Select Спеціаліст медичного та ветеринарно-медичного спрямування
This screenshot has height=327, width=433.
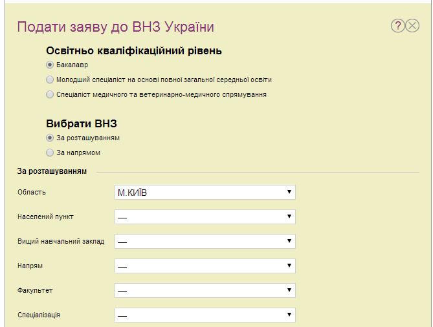pyautogui.click(x=50, y=94)
